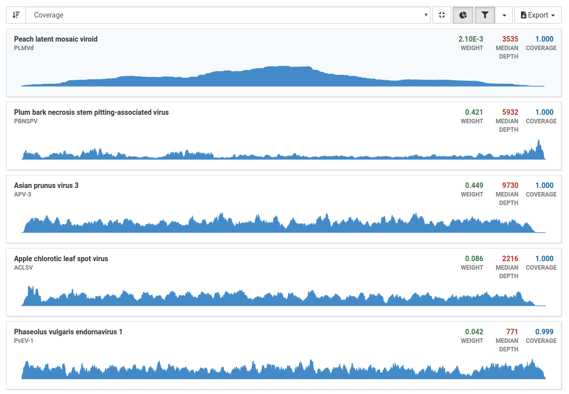Click the collapse/compress view icon
The height and width of the screenshot is (394, 569).
tap(442, 15)
